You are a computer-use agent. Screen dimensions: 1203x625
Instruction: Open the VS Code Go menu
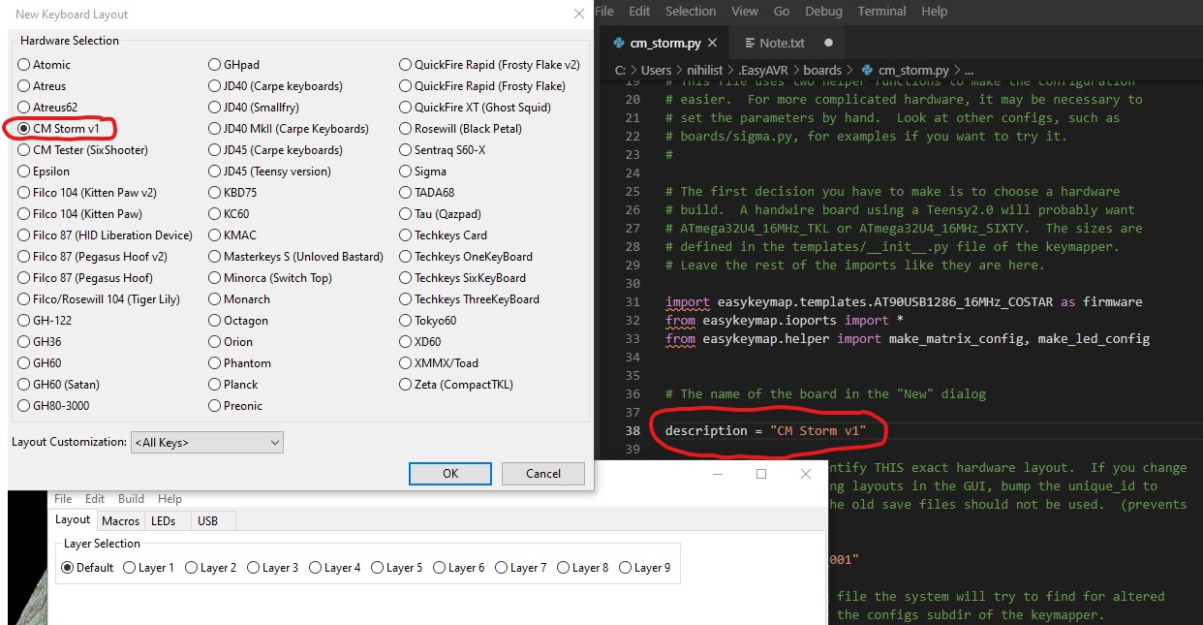pos(782,12)
